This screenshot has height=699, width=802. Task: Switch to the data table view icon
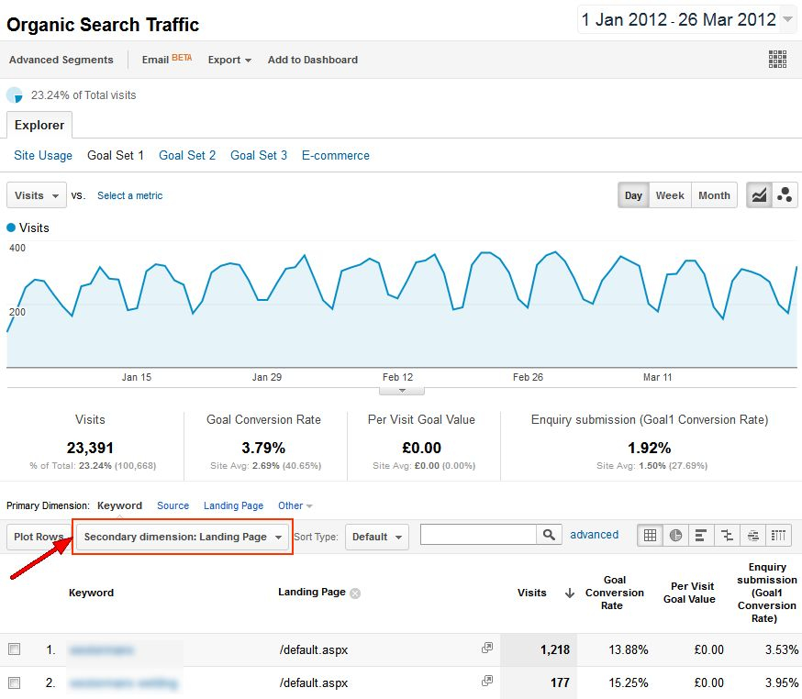pos(651,536)
